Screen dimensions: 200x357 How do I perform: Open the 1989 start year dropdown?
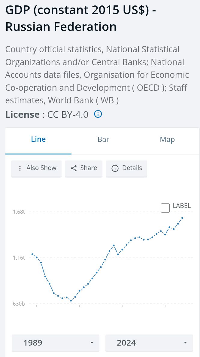(56, 343)
